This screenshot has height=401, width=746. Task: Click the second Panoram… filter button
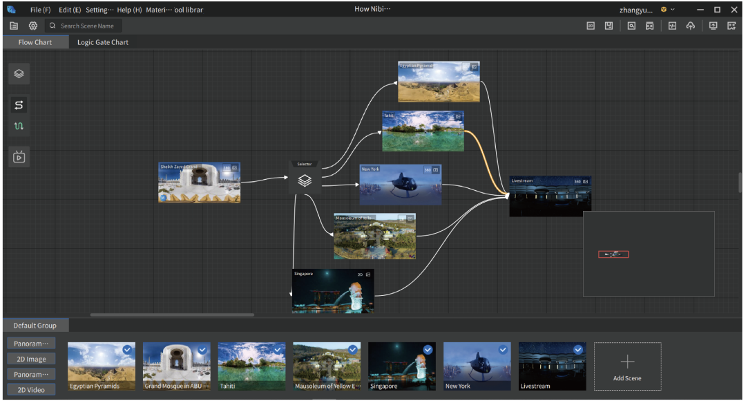click(x=31, y=374)
